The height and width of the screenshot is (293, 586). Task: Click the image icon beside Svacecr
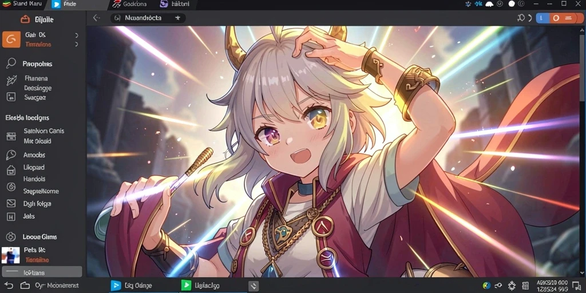click(11, 97)
